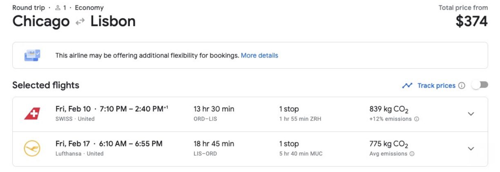
Task: Expand the Lufthansa Feb 17 flight details
Action: coord(471,149)
